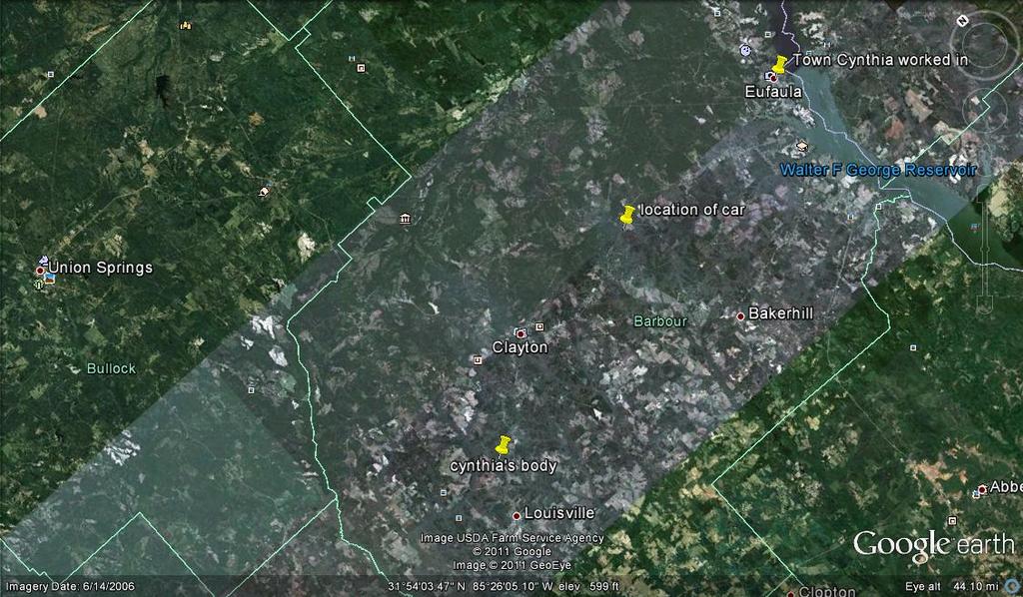Select the Eufaula city label
This screenshot has width=1023, height=597.
[x=773, y=92]
